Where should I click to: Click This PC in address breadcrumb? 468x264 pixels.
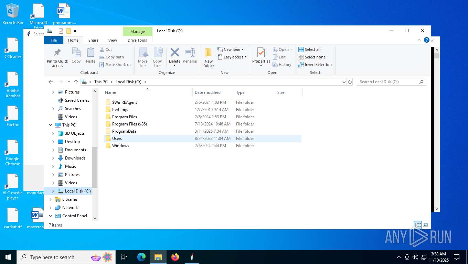pos(101,82)
